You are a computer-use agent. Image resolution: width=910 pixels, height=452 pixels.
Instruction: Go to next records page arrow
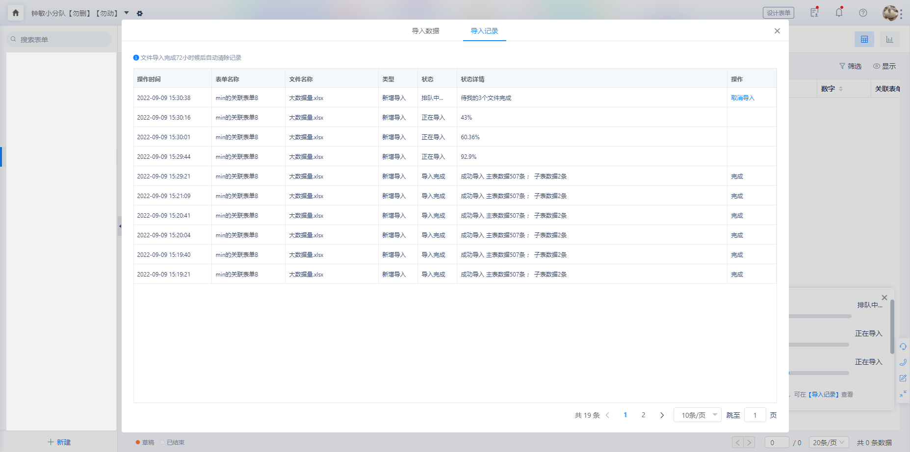[662, 415]
